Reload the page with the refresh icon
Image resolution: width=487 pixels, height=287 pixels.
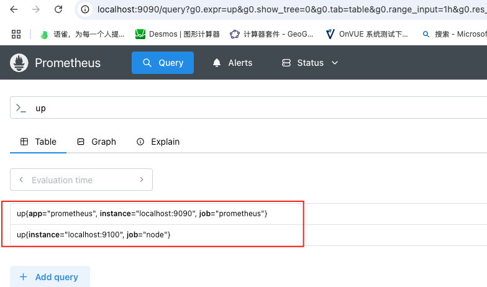coord(58,9)
